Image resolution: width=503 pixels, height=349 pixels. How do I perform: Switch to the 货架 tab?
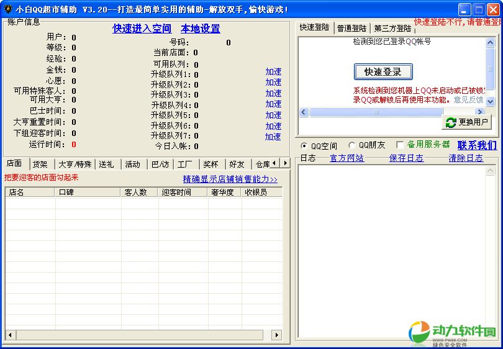[x=40, y=164]
